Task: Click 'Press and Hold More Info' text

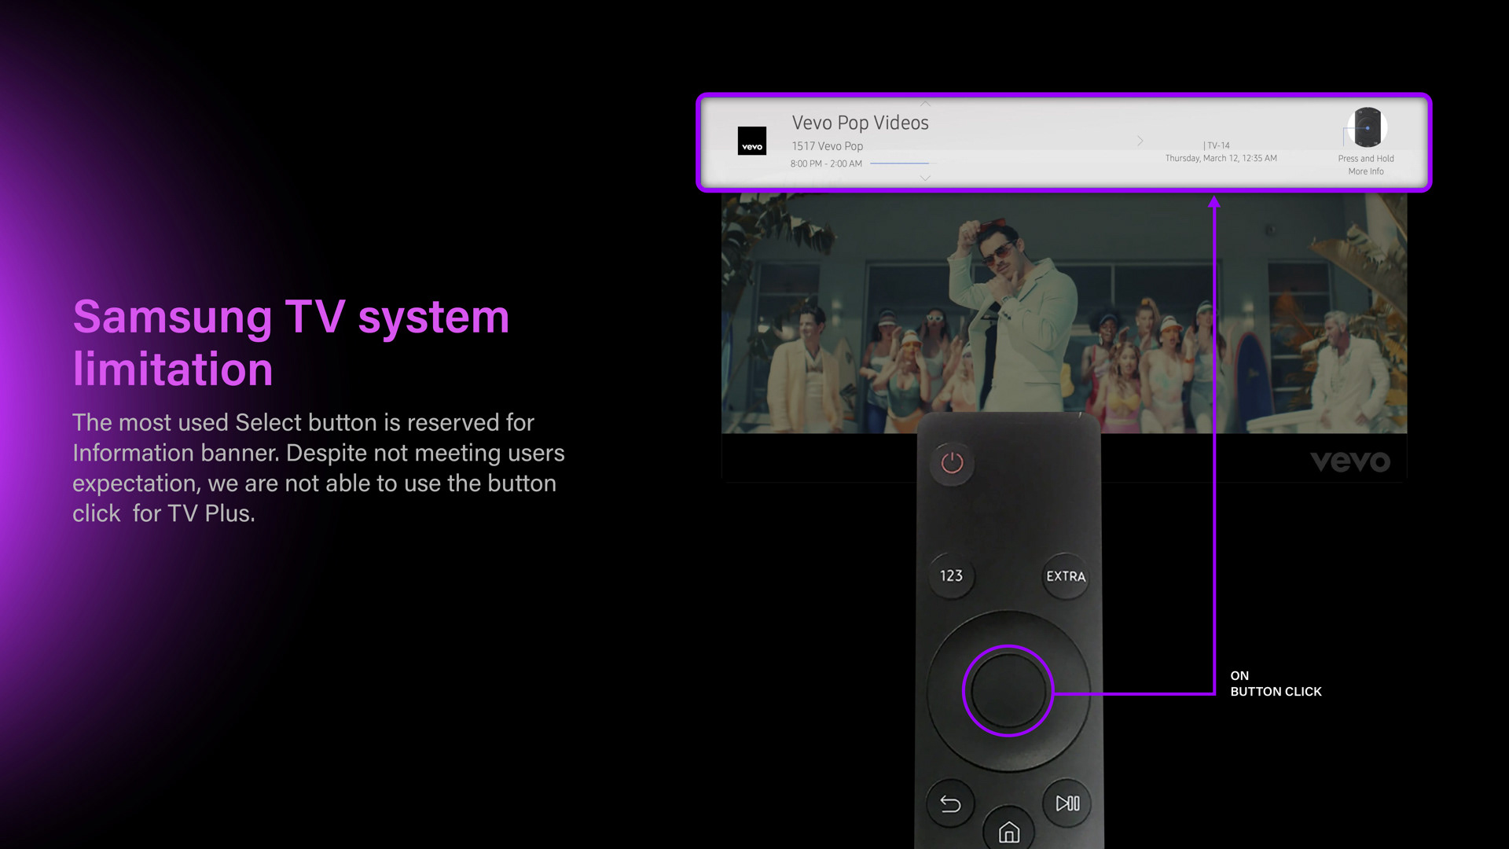Action: pos(1366,165)
